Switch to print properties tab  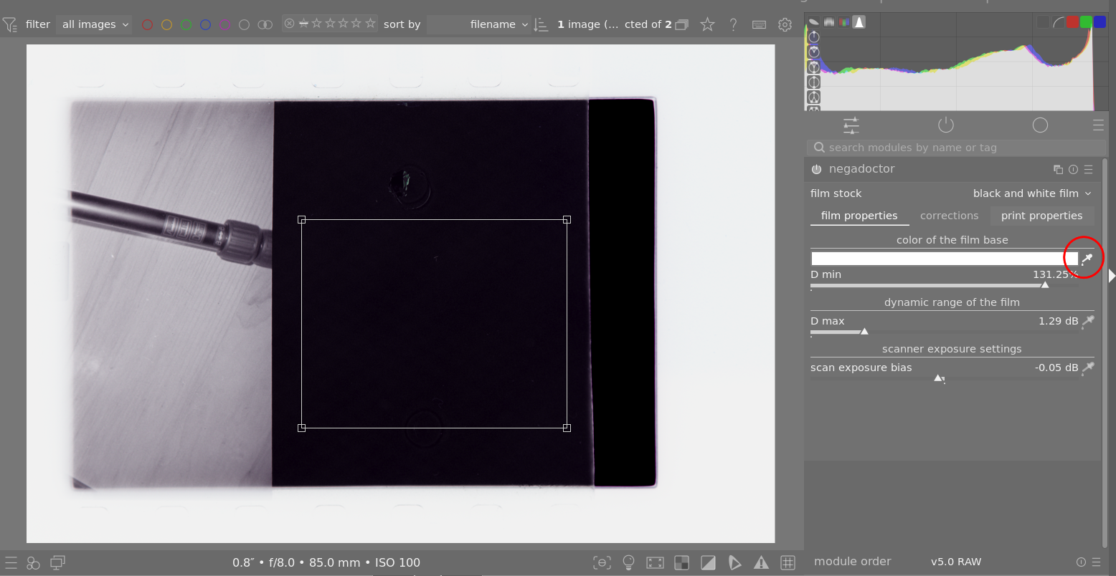pyautogui.click(x=1041, y=216)
